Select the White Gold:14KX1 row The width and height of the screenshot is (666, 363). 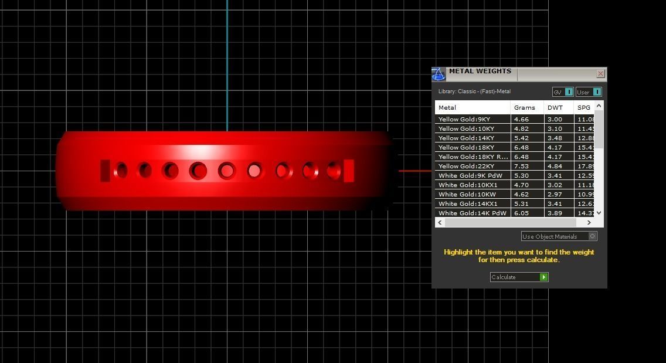point(515,203)
